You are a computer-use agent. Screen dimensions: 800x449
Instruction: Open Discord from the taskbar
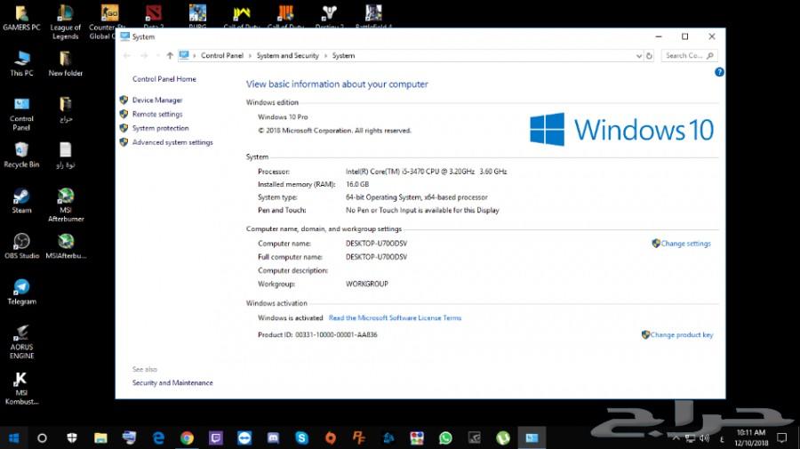point(273,437)
